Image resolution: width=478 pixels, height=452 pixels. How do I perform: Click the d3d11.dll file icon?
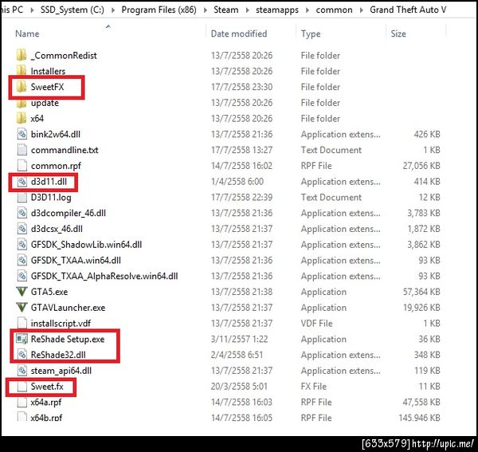22,182
